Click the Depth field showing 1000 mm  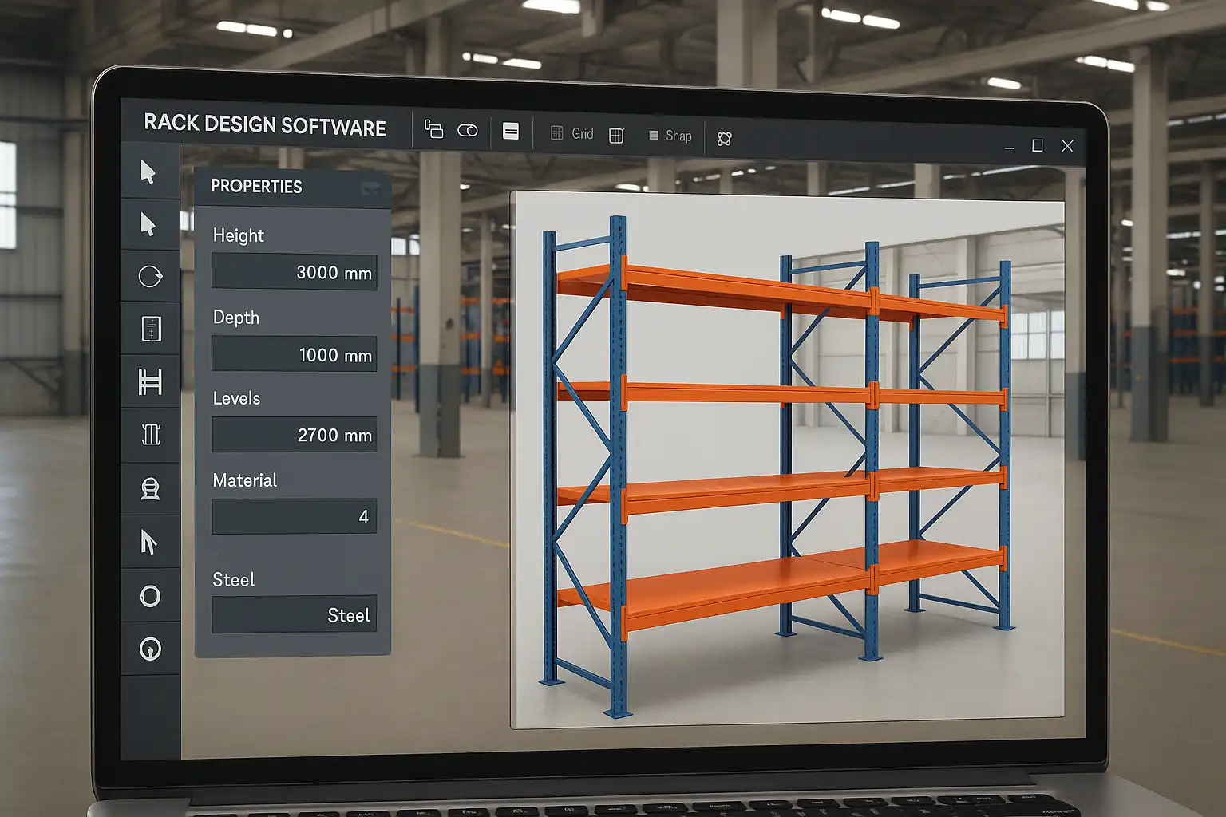point(295,354)
